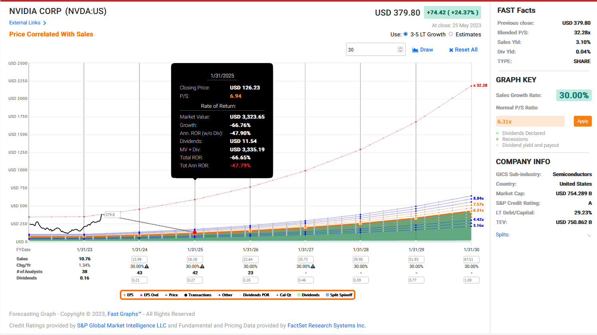Screen dimensions: 597x335
Task: Select the Estimates radio button
Action: [451, 34]
